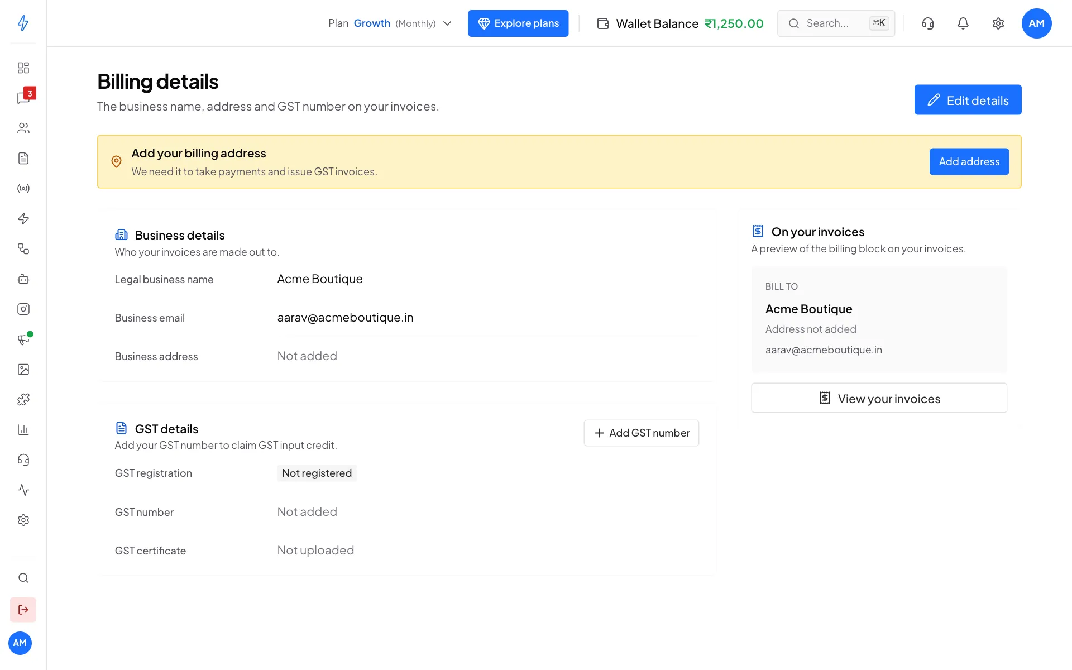The width and height of the screenshot is (1072, 670).
Task: Open media image icon in sidebar
Action: pyautogui.click(x=23, y=369)
